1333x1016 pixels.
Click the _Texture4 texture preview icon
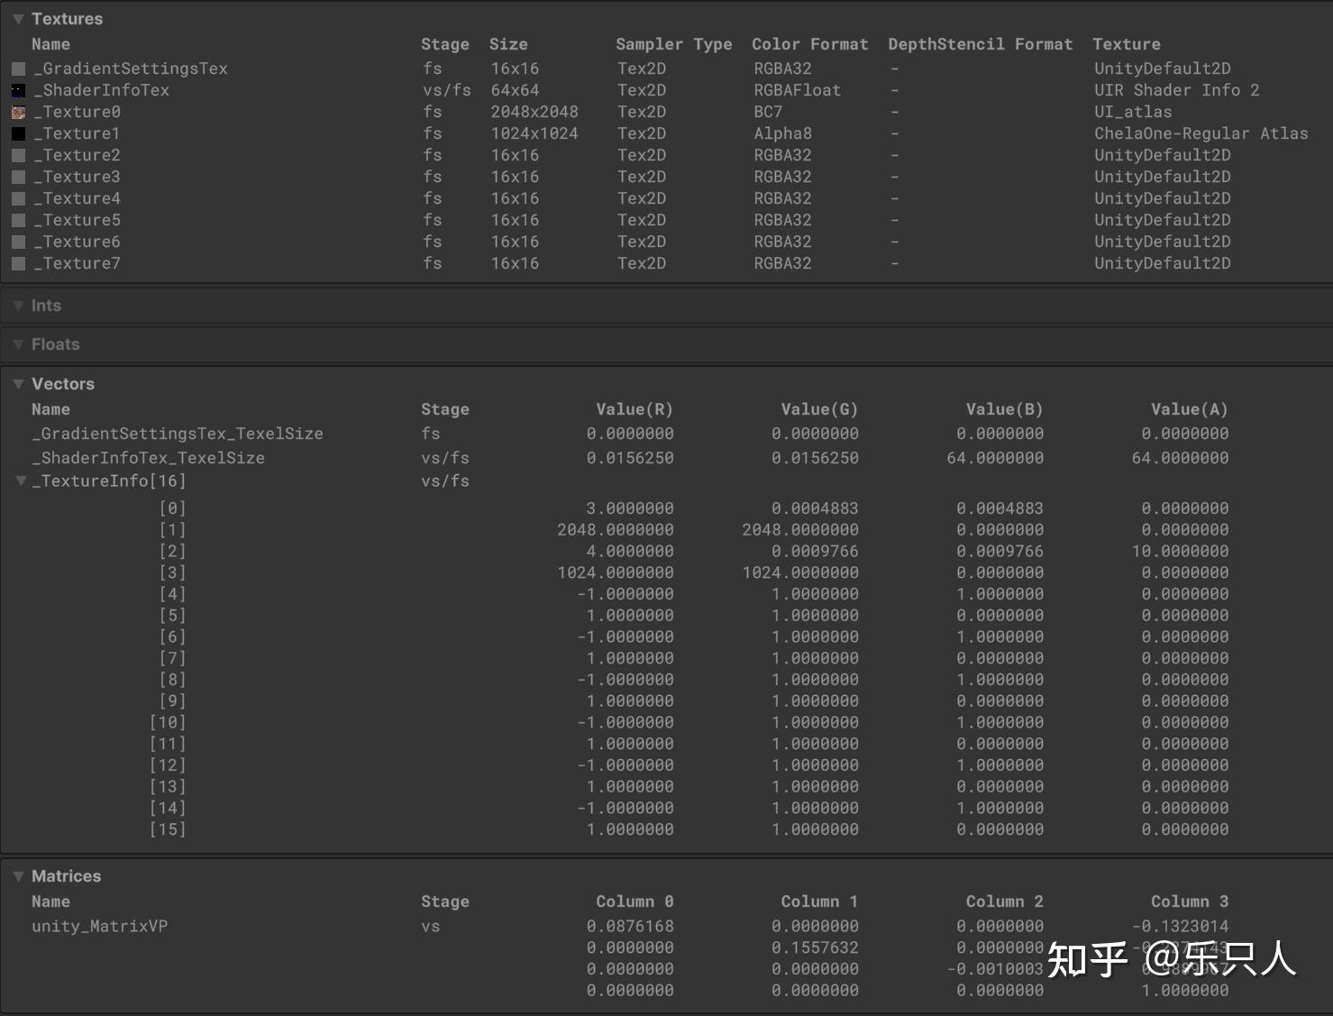18,197
